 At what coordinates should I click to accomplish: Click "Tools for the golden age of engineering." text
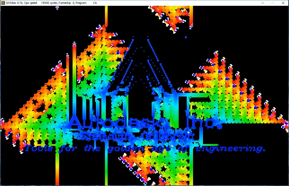[144, 148]
